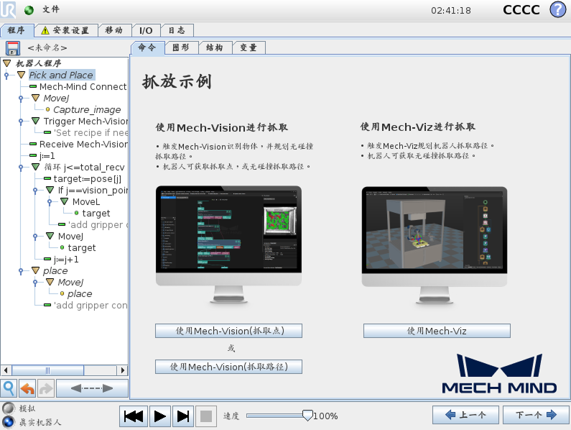The width and height of the screenshot is (571, 430).
Task: Select 真实机器人 real robot radio button
Action: (8, 422)
